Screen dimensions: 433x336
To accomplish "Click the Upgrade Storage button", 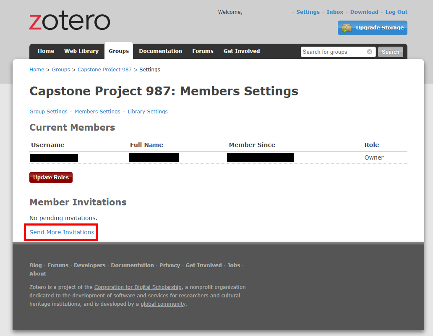I will [x=372, y=28].
